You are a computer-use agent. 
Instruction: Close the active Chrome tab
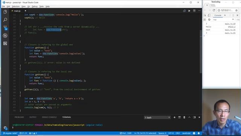point(207,5)
